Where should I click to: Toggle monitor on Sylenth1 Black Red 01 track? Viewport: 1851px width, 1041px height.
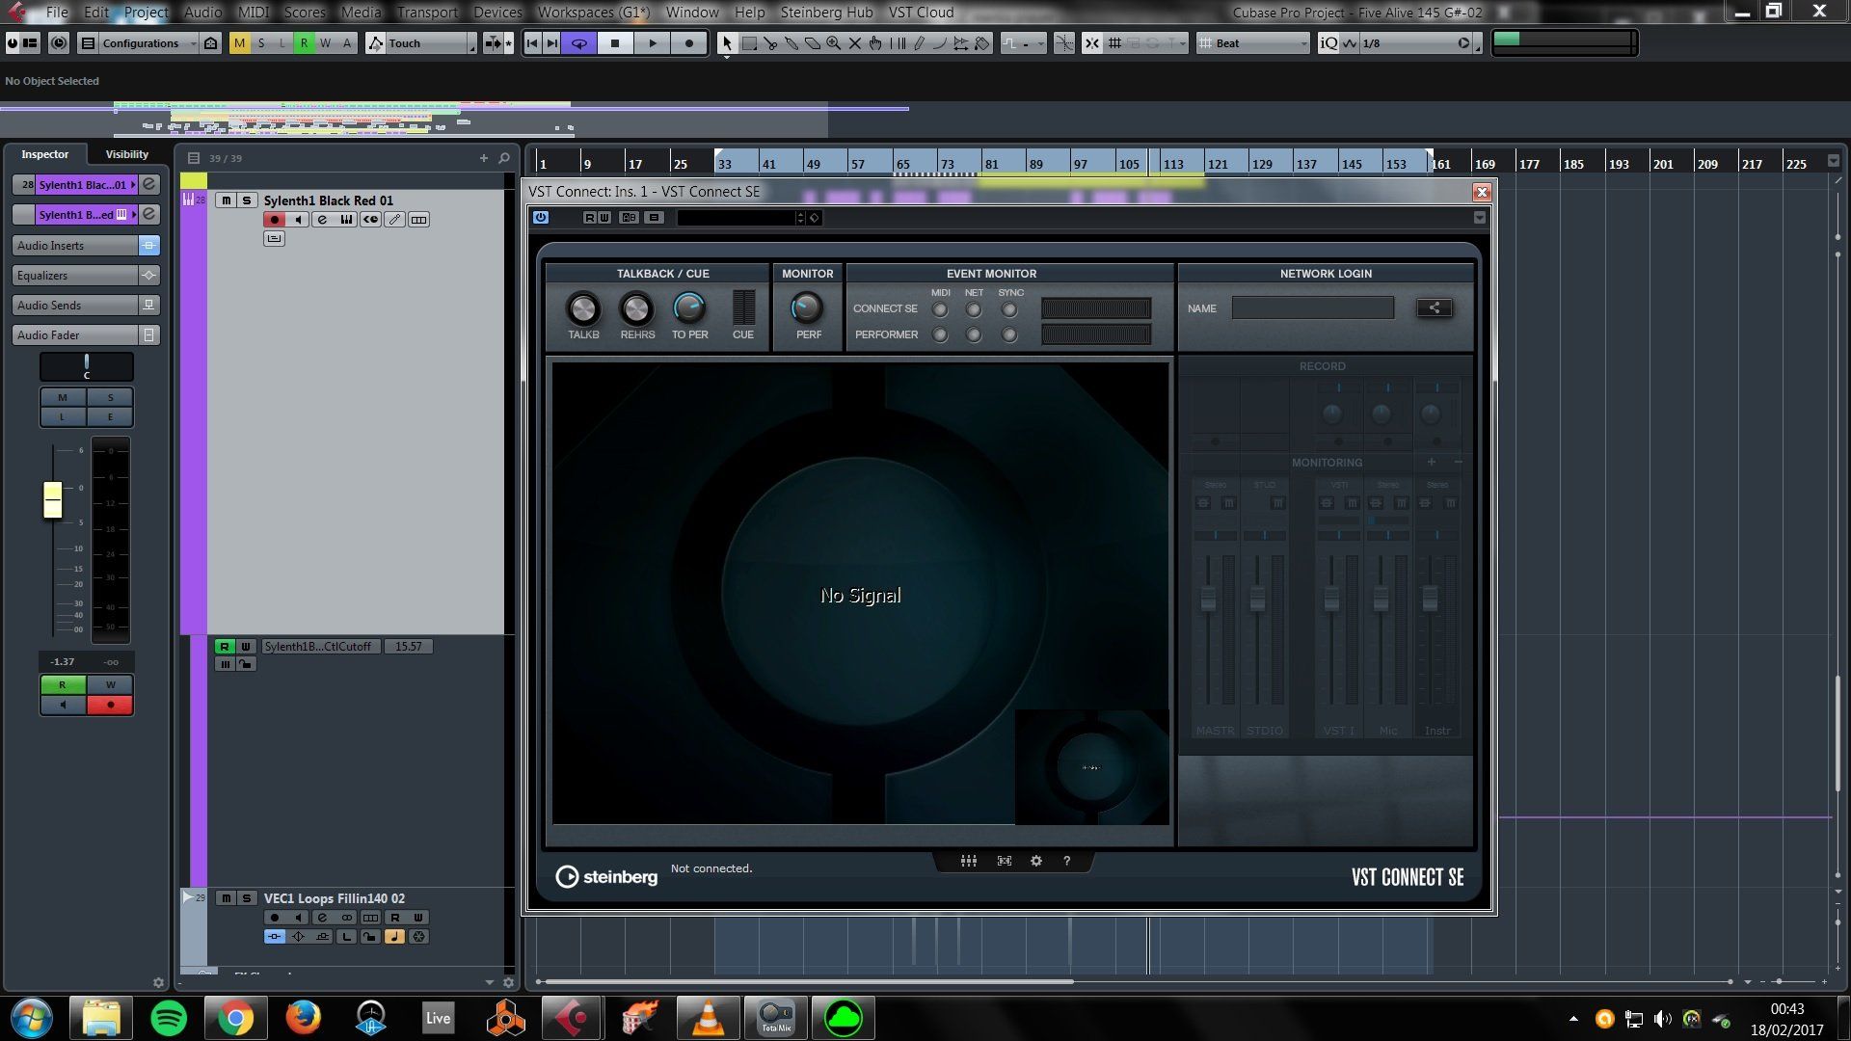pyautogui.click(x=298, y=220)
